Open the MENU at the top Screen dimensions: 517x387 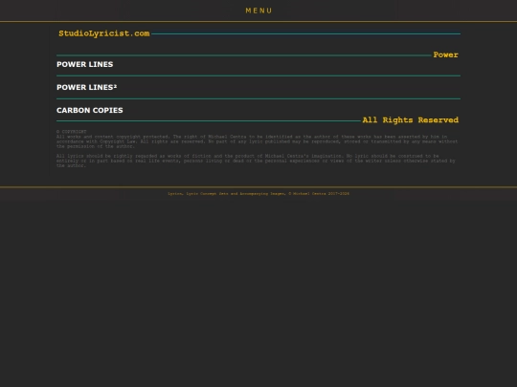tap(258, 11)
